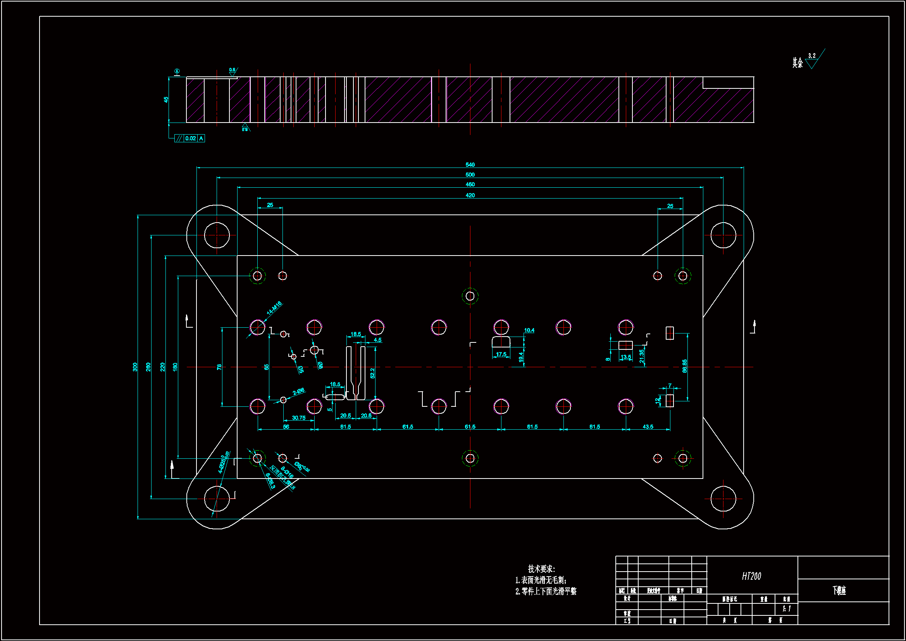Click the parallelism tolerance frame 0.02 A
Image resolution: width=906 pixels, height=641 pixels.
tap(190, 138)
